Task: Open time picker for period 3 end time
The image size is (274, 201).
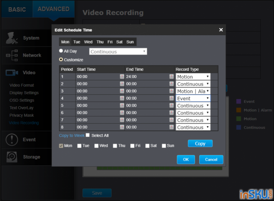Action: [172, 91]
